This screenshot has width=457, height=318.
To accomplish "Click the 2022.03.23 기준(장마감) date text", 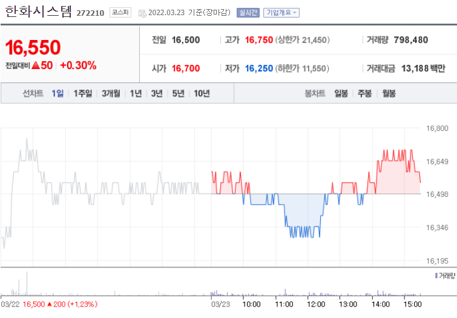I will click(189, 13).
